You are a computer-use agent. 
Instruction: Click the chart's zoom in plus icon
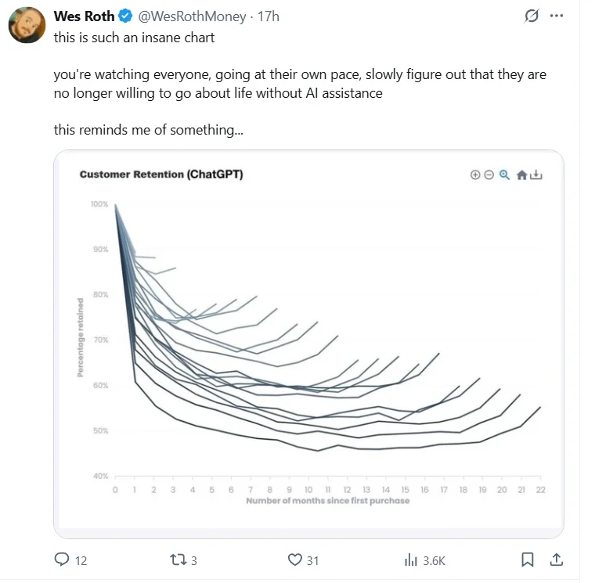475,175
